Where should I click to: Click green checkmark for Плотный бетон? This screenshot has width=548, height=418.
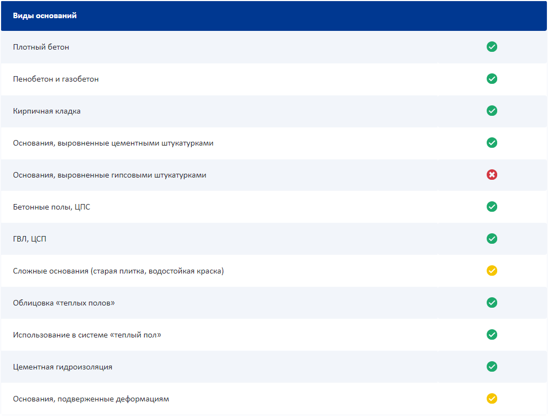492,47
